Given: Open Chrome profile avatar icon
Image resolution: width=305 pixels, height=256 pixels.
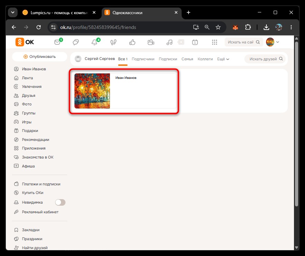Looking at the screenshot, I should (279, 27).
